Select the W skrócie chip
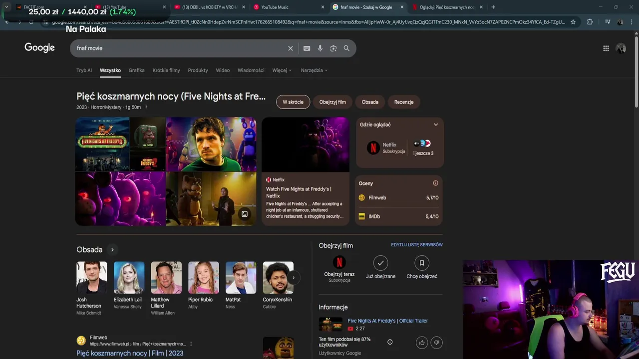 [293, 102]
